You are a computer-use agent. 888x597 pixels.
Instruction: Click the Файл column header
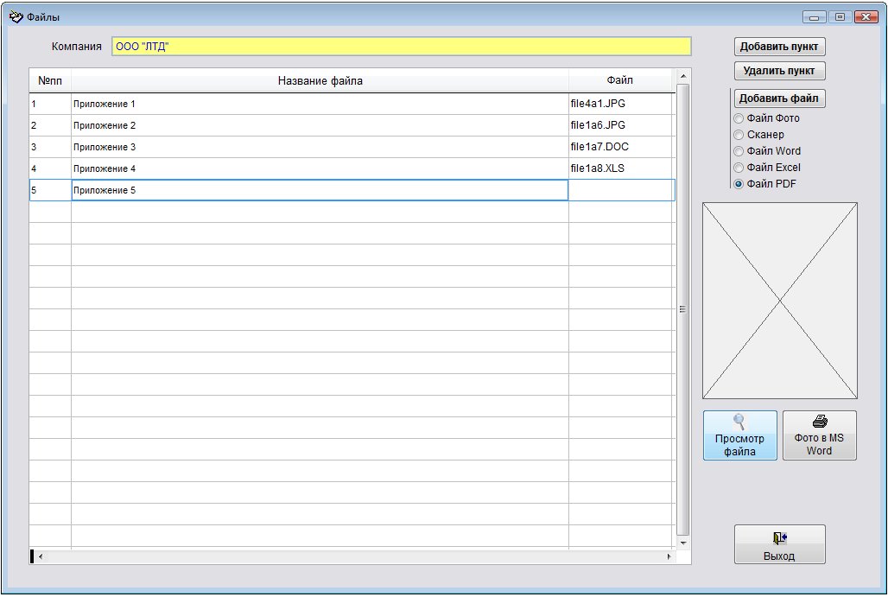tap(620, 81)
